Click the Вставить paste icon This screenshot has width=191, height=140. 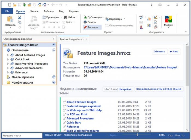pyautogui.click(x=10, y=20)
